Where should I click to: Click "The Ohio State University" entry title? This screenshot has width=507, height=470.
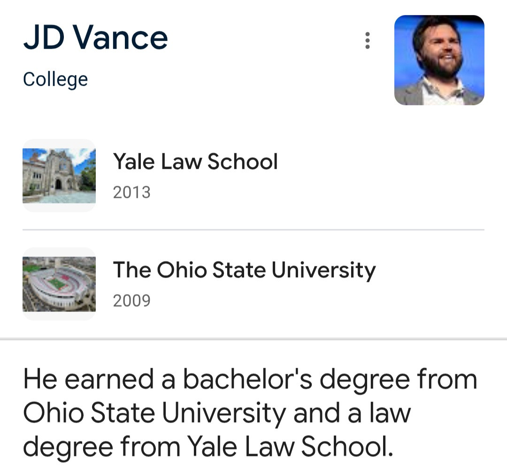point(244,270)
